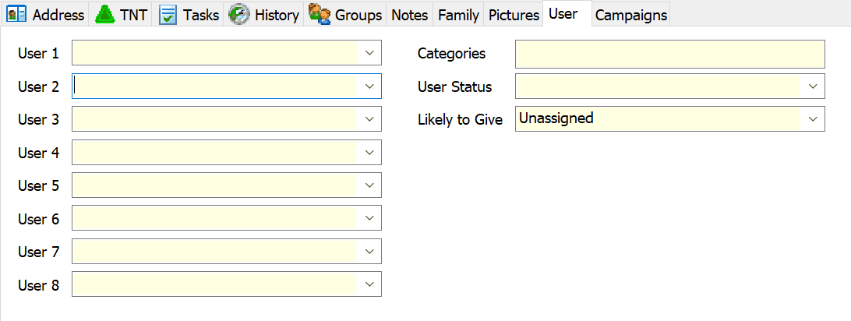Image resolution: width=851 pixels, height=321 pixels.
Task: Go to the Campaigns tab
Action: point(631,15)
